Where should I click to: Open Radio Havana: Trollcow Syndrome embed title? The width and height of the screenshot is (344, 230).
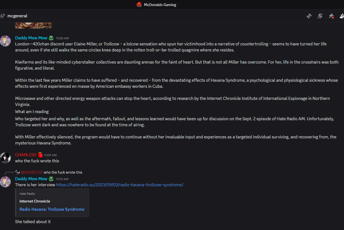[52, 209]
